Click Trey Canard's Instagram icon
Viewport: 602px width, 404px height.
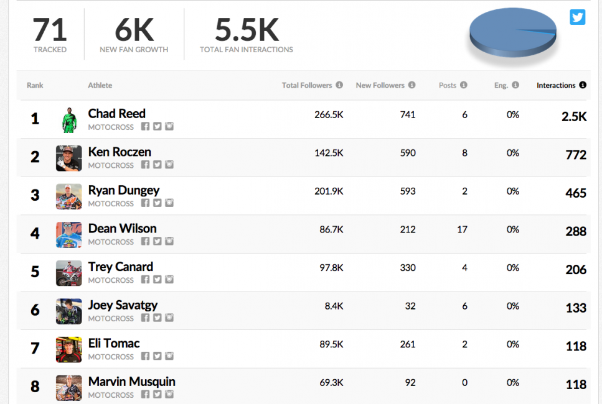point(169,280)
